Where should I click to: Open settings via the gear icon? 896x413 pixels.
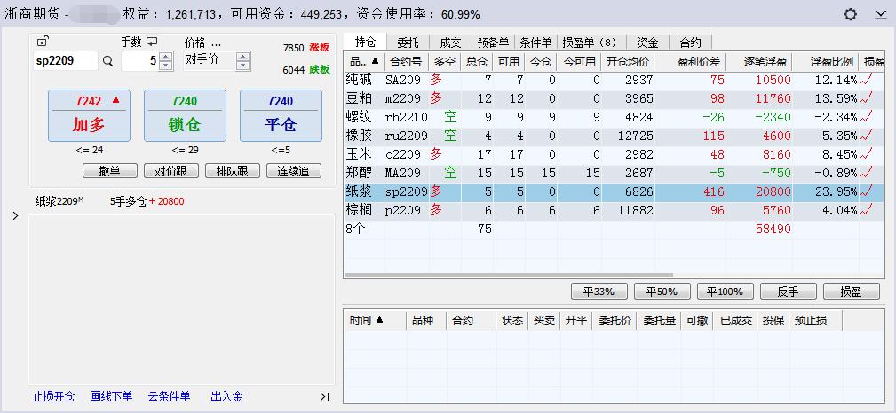point(851,14)
